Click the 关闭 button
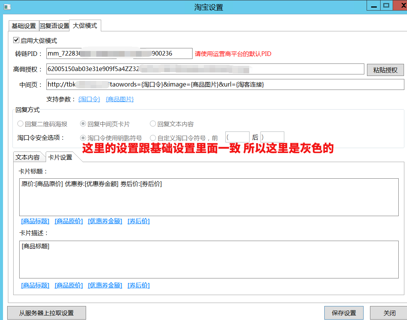Viewport: 407px width, 320px height. 389,313
